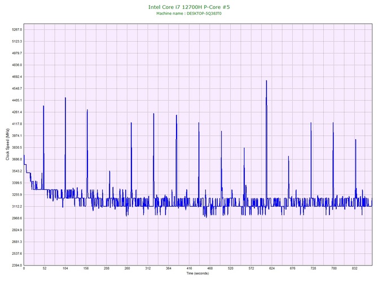Click the 676 x-axis tick label
The width and height of the screenshot is (378, 283).
click(293, 268)
